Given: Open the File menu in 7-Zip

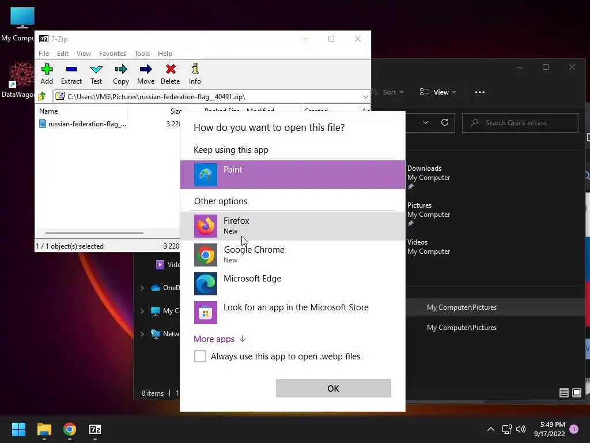Looking at the screenshot, I should click(x=44, y=54).
